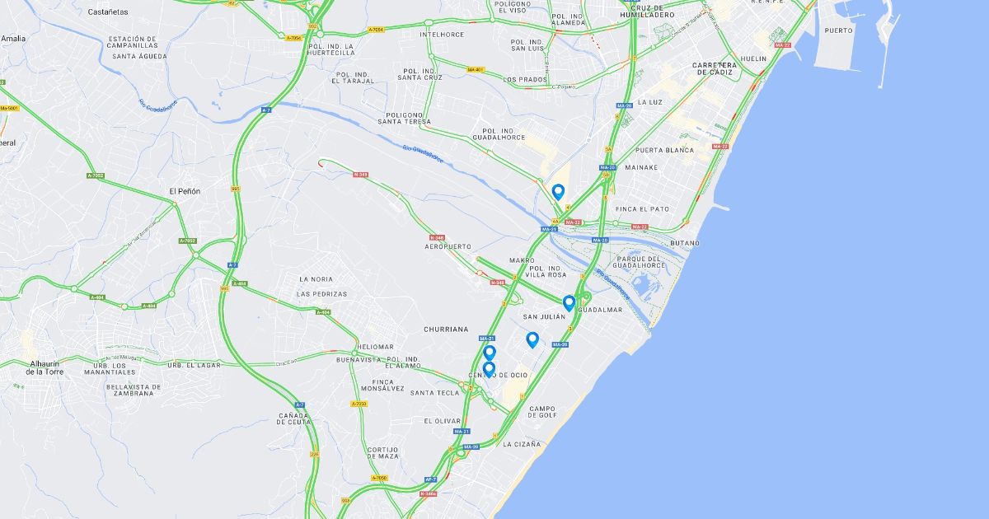Select the AP-7 highway shield

[x=430, y=479]
